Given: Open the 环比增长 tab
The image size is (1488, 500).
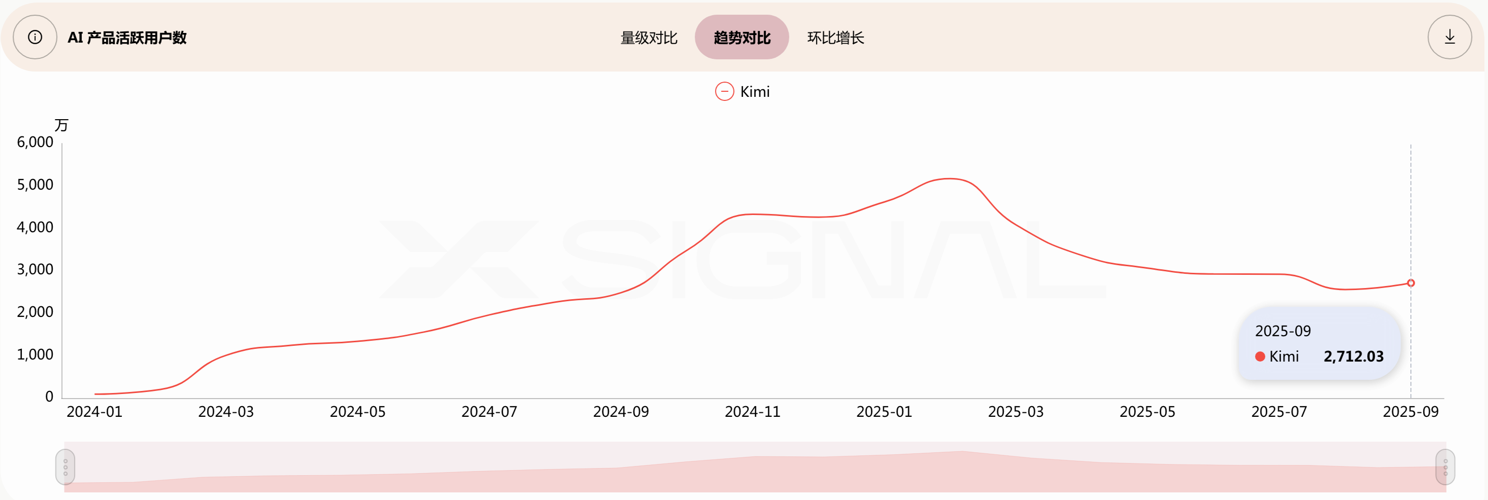Looking at the screenshot, I should tap(835, 38).
